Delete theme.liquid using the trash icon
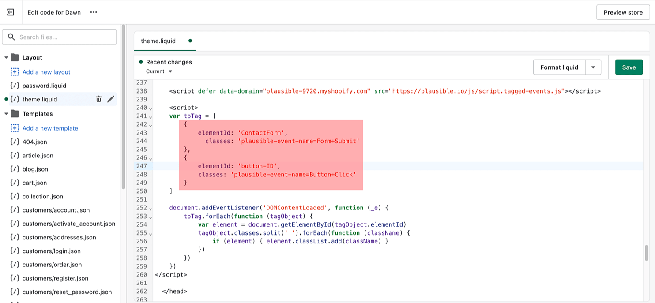This screenshot has height=303, width=655. point(98,99)
